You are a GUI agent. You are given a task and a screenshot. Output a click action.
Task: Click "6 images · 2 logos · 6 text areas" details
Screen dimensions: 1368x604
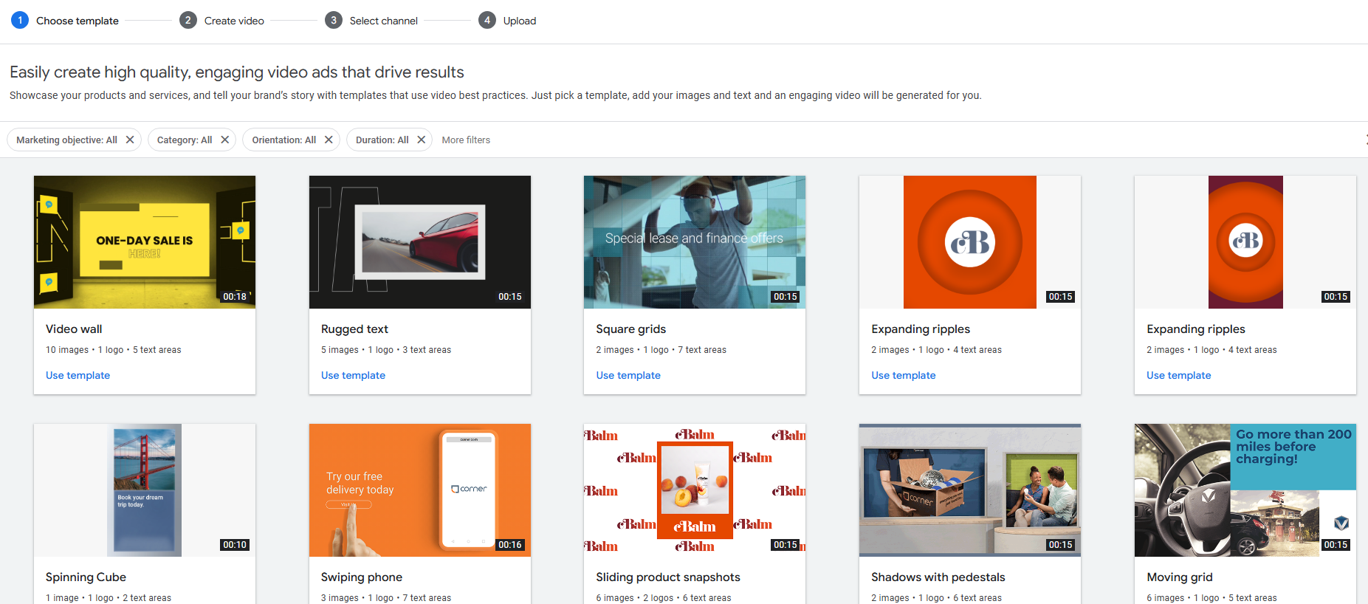click(x=664, y=598)
